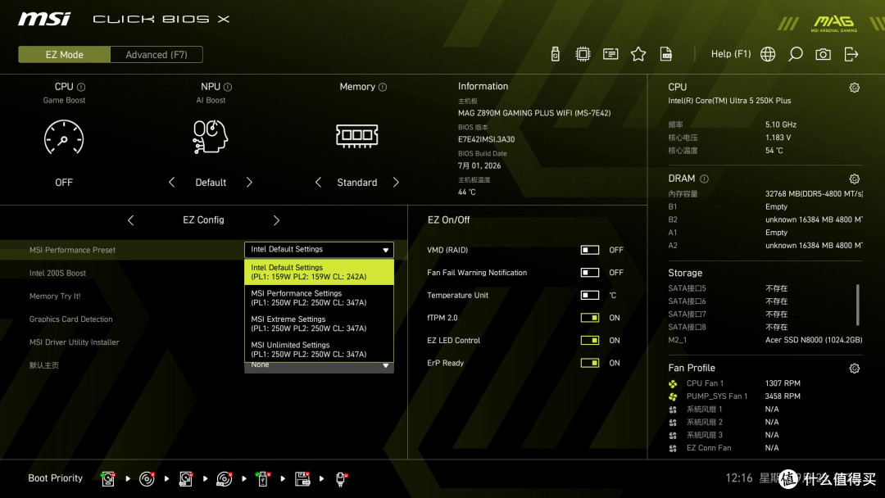Open the Favorites star icon
Viewport: 885px width, 498px height.
tap(638, 54)
